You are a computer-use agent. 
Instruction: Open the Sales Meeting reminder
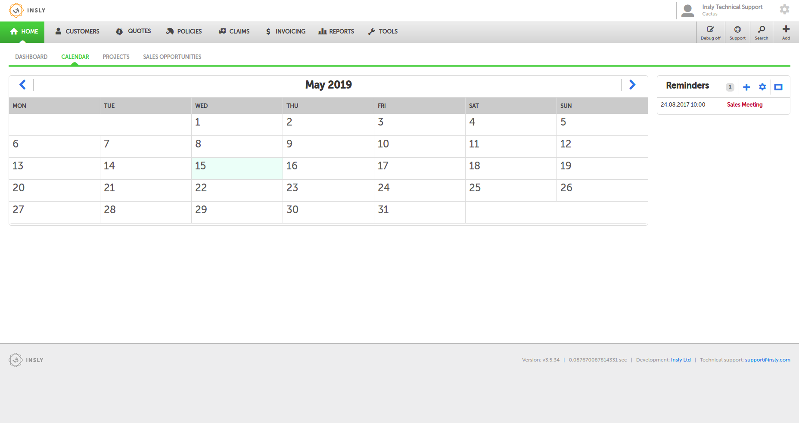tap(745, 104)
